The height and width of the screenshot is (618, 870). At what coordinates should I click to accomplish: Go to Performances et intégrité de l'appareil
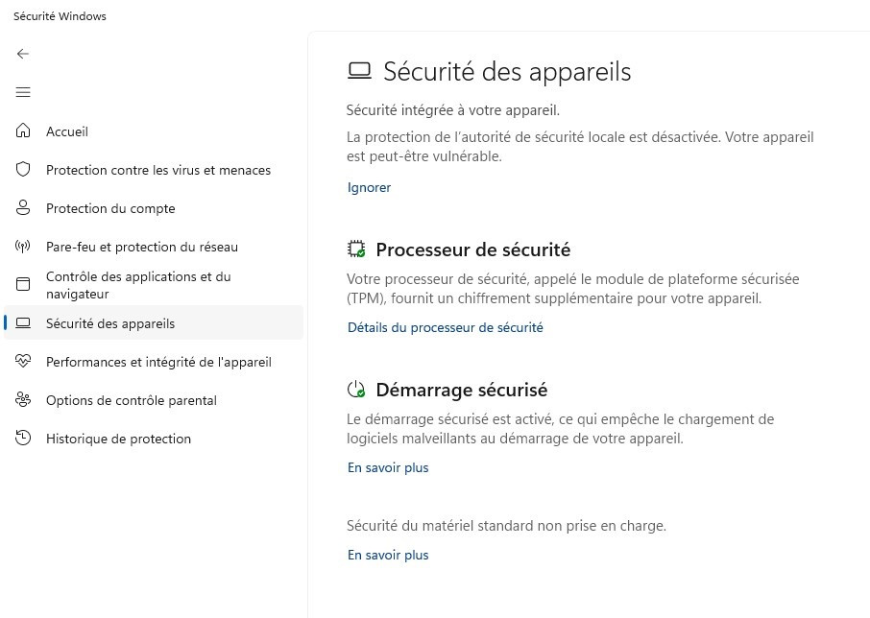(x=158, y=362)
